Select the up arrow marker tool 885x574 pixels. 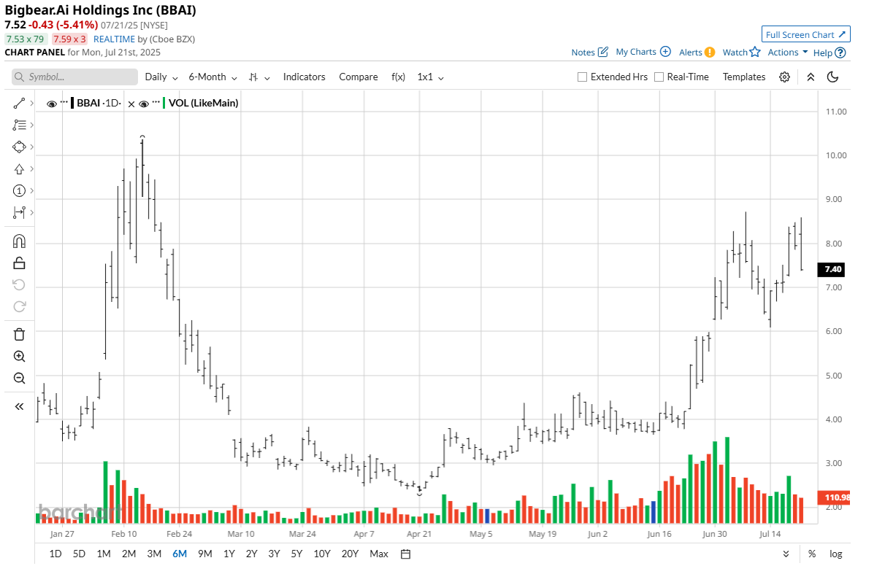point(19,169)
